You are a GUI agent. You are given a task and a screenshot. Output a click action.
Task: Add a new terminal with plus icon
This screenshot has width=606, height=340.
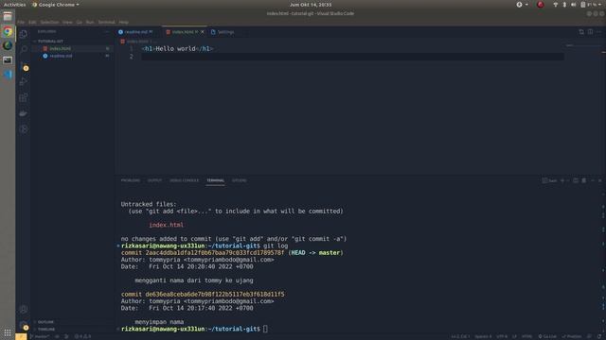tap(562, 180)
